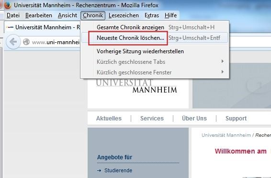Open the Datei menu
This screenshot has height=178, width=271.
click(x=13, y=15)
